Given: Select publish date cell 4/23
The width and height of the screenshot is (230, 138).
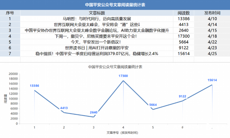Looking at the screenshot, I should click(212, 48).
